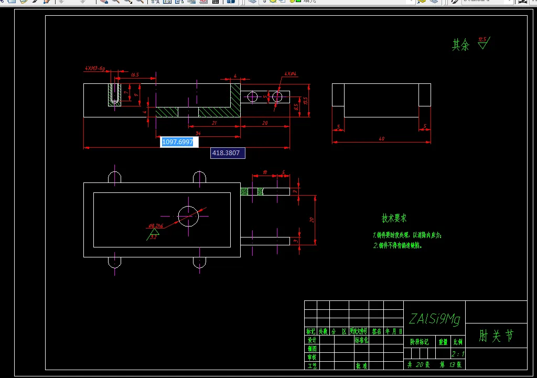Select the 处数 title block cell

[323, 331]
